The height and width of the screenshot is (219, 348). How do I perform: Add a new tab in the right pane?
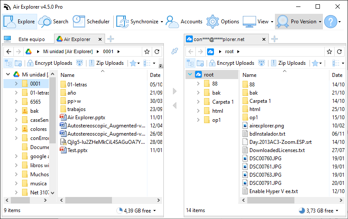pos(275,39)
